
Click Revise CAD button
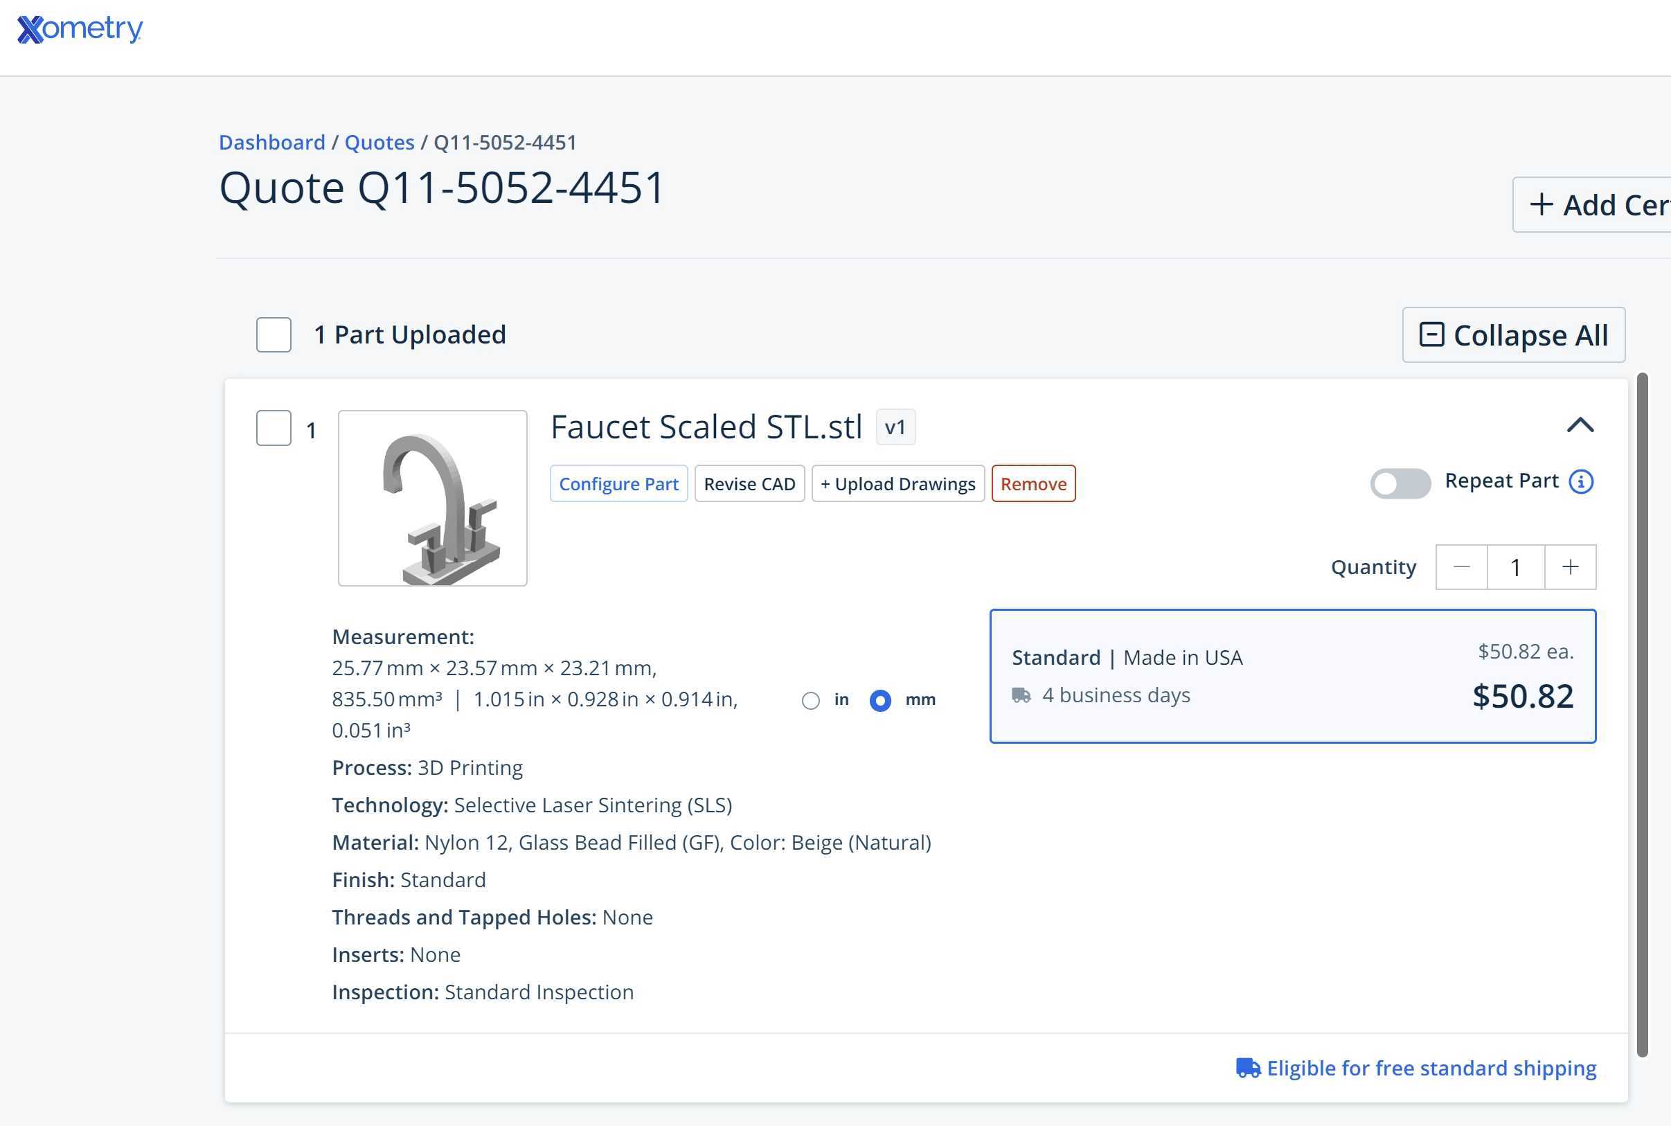(x=750, y=483)
